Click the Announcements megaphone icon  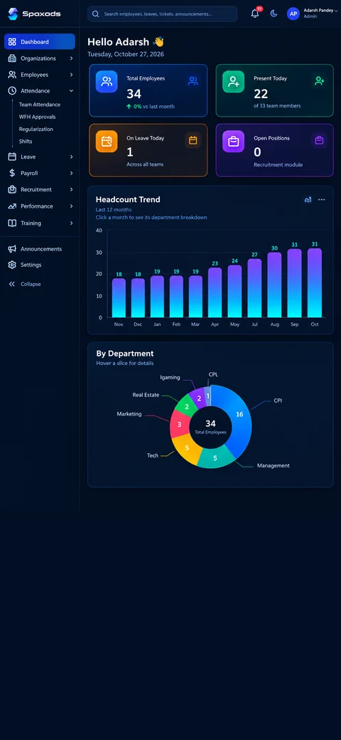(x=12, y=249)
